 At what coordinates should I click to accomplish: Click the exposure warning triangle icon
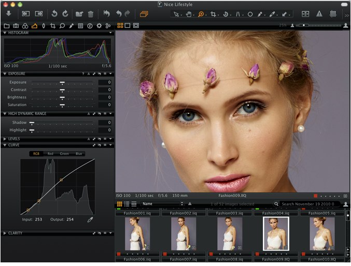pyautogui.click(x=319, y=14)
